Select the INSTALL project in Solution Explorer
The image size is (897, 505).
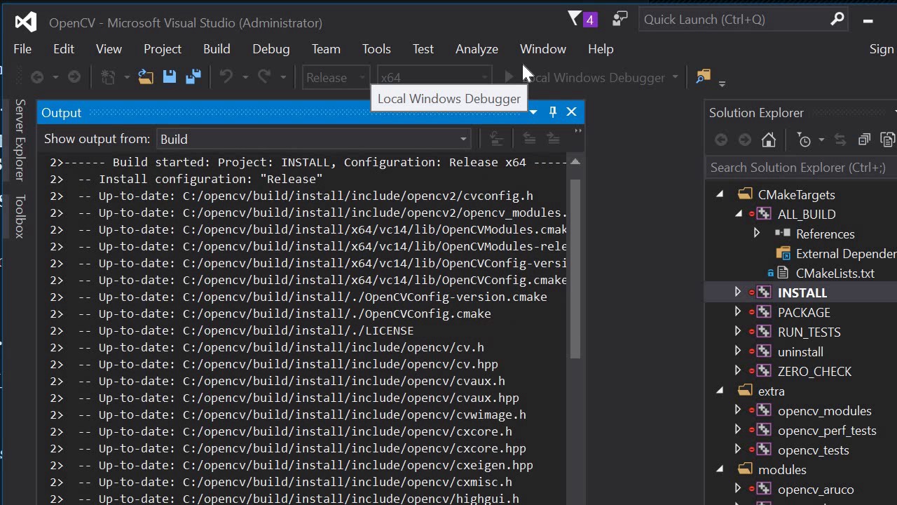[x=802, y=292]
